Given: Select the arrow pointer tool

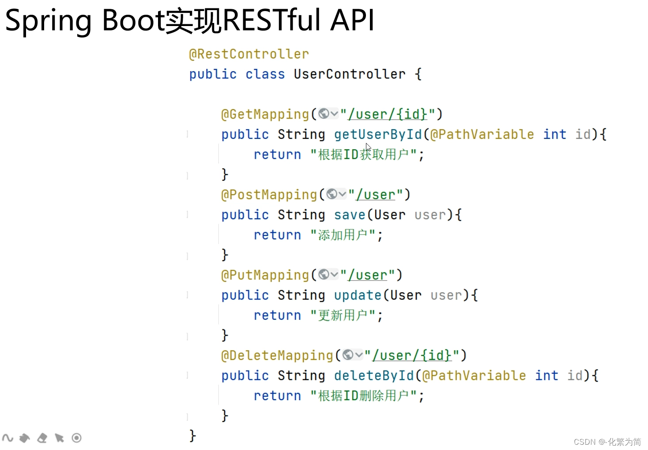Looking at the screenshot, I should coord(59,438).
